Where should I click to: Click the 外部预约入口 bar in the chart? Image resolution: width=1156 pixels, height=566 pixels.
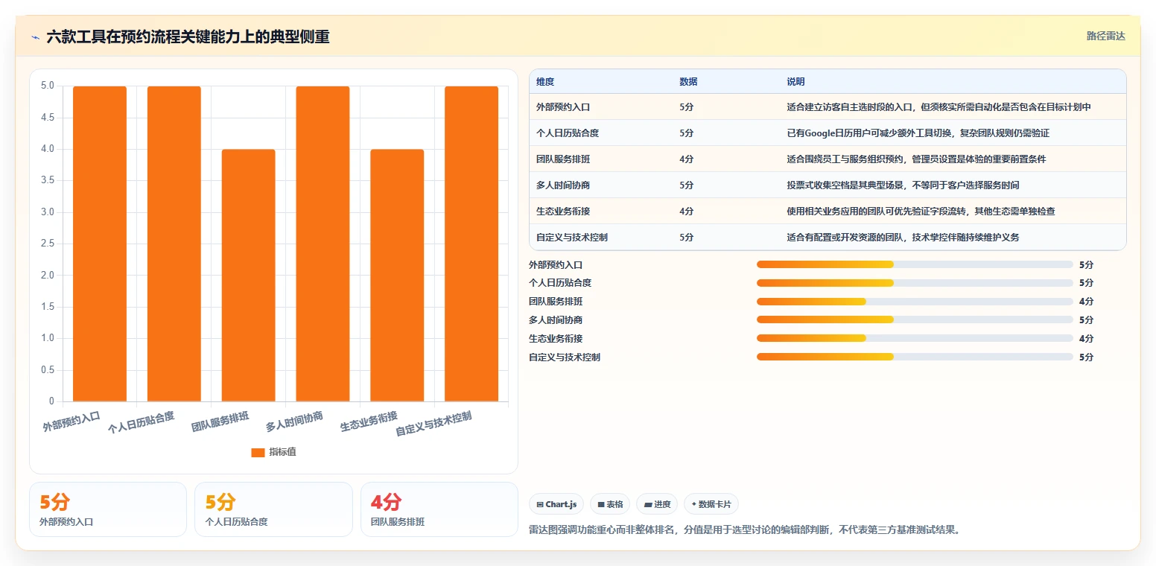(100, 244)
